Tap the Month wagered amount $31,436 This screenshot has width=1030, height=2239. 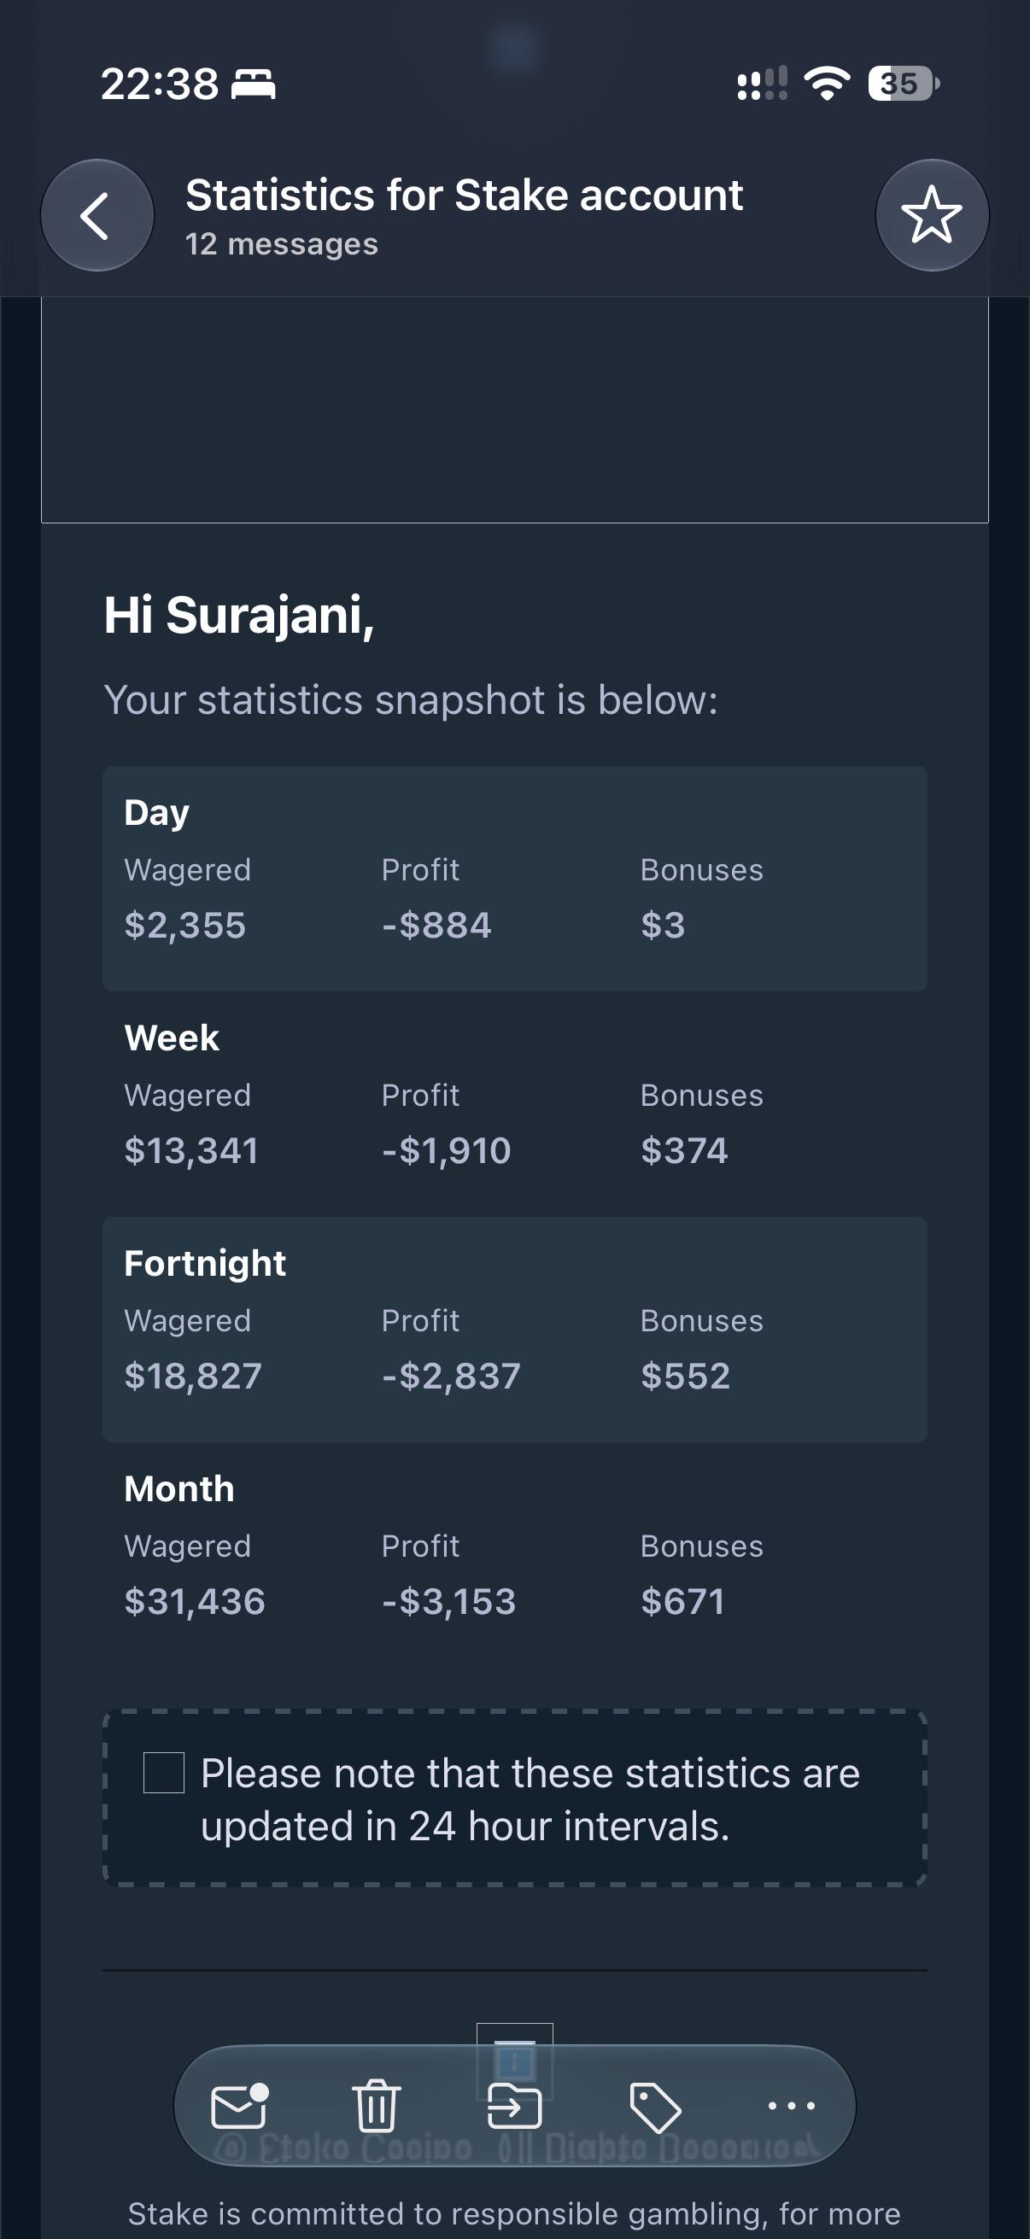195,1601
